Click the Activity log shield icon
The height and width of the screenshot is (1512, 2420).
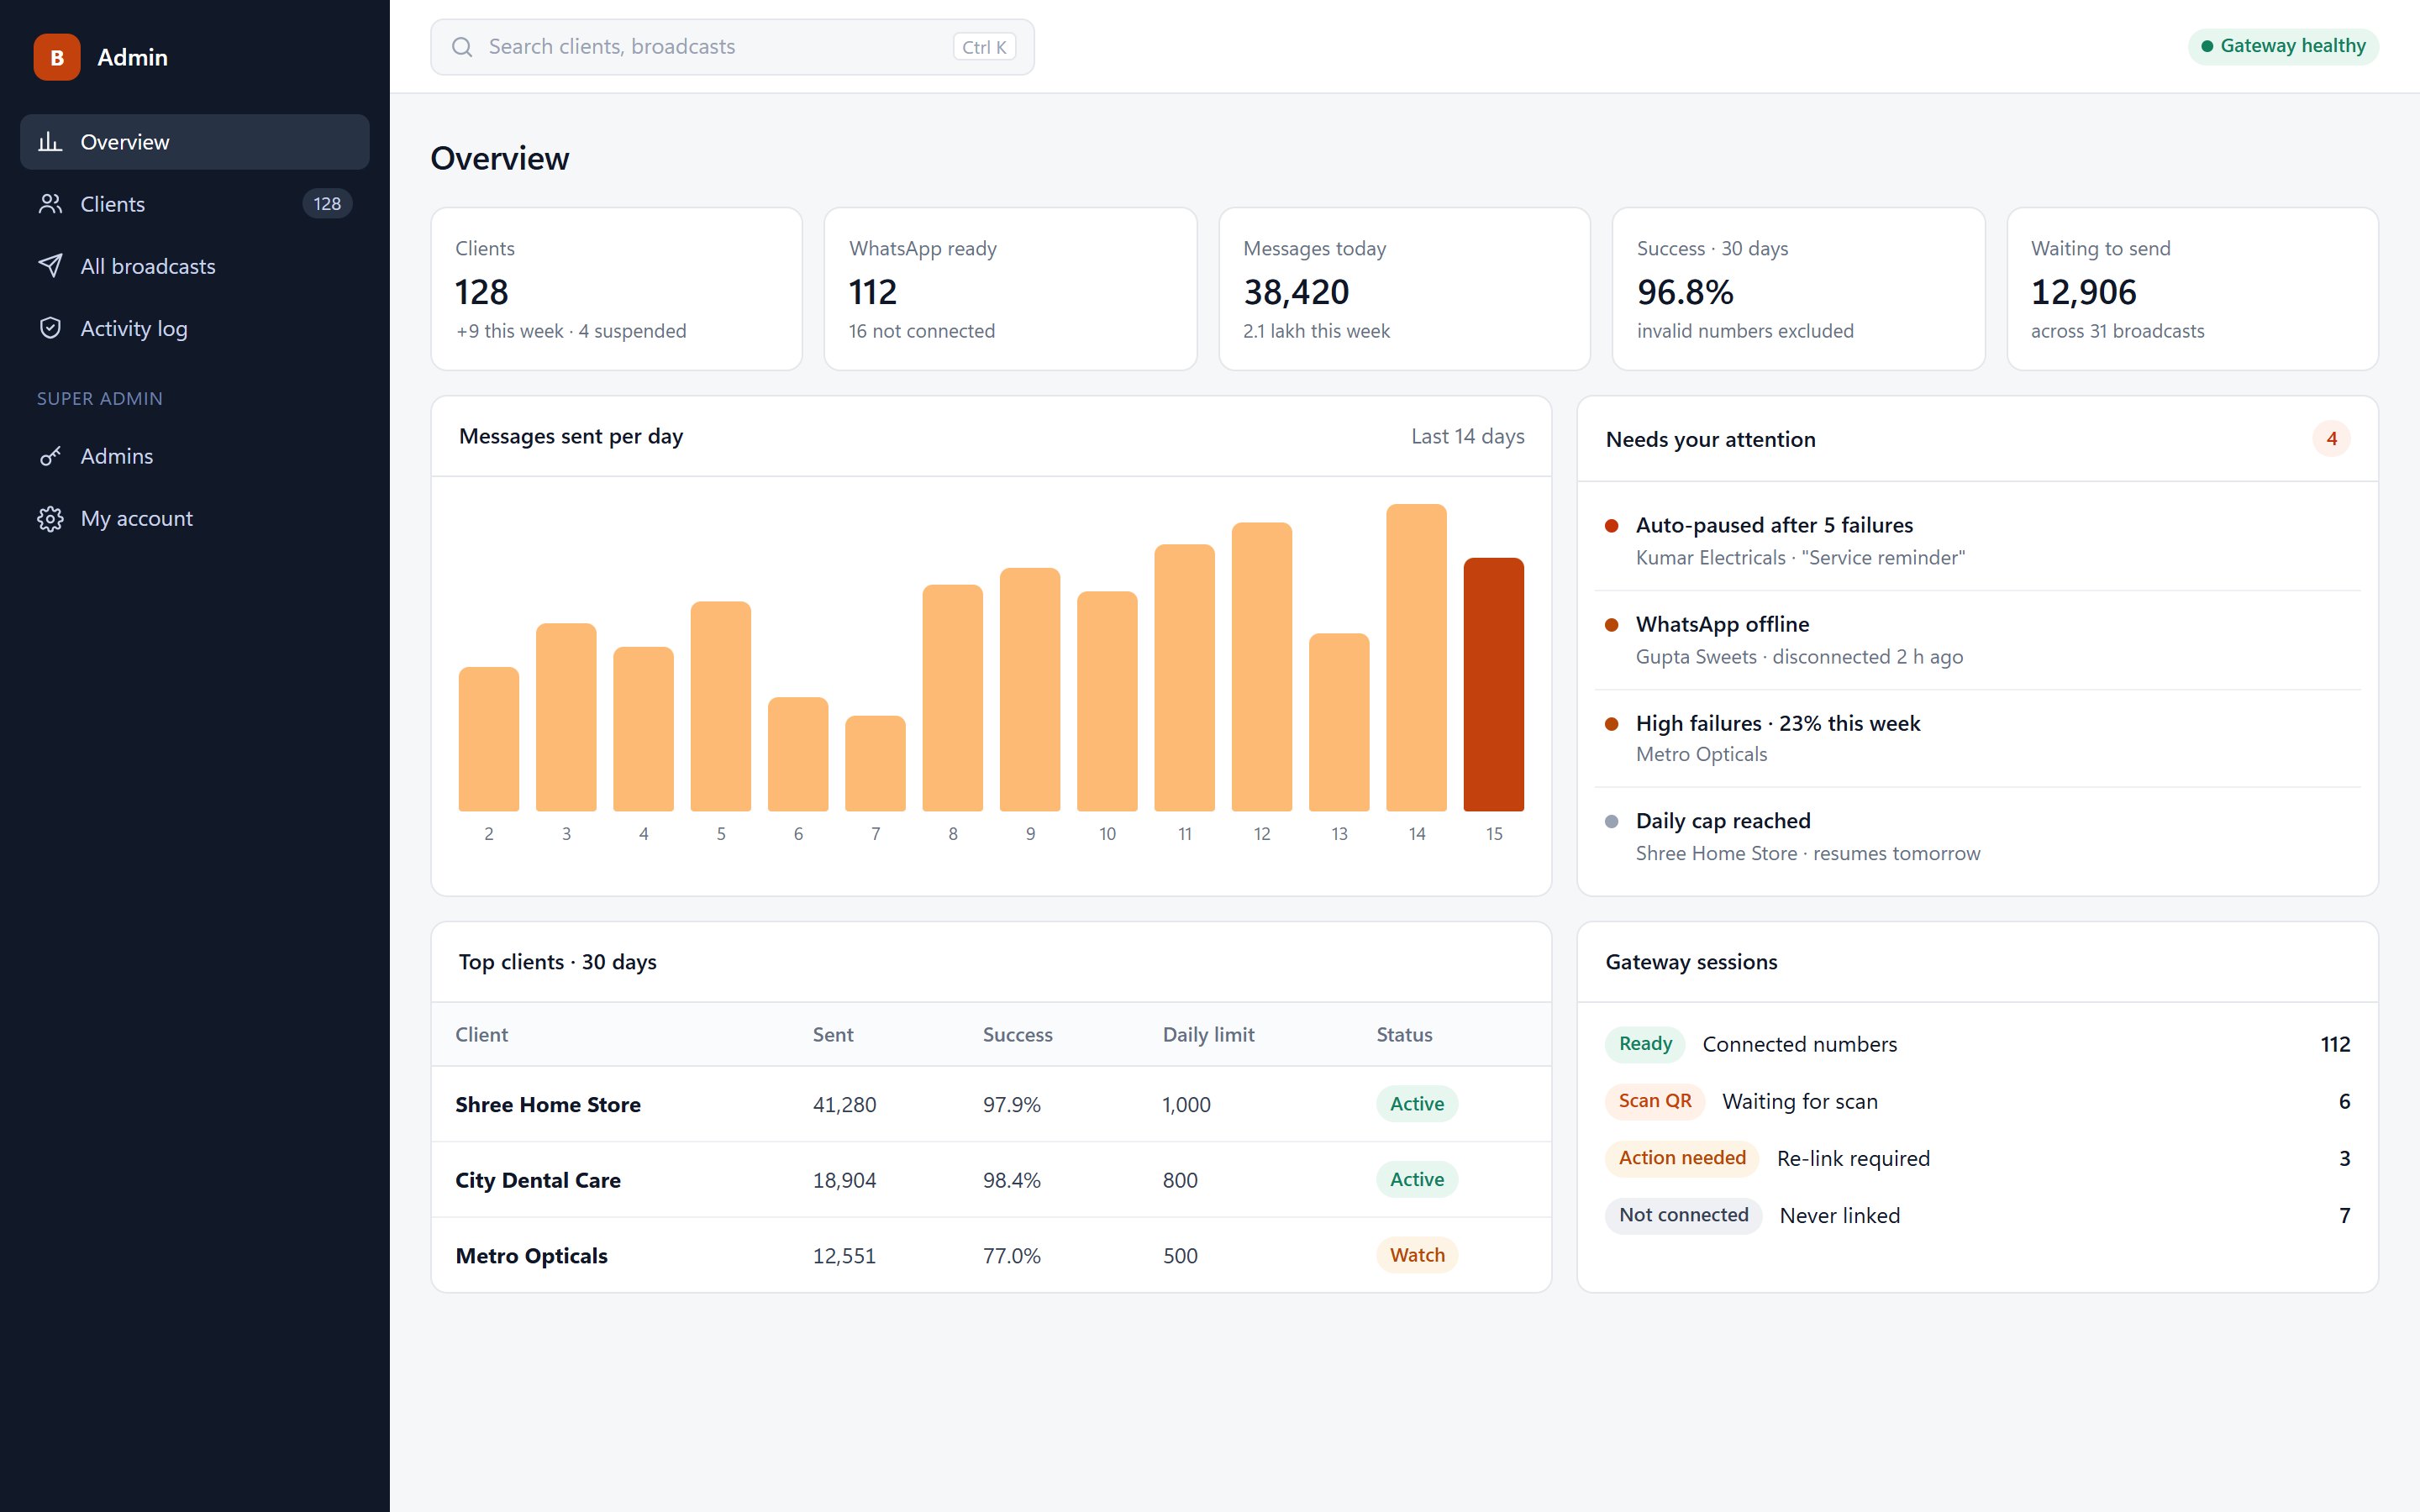tap(50, 328)
